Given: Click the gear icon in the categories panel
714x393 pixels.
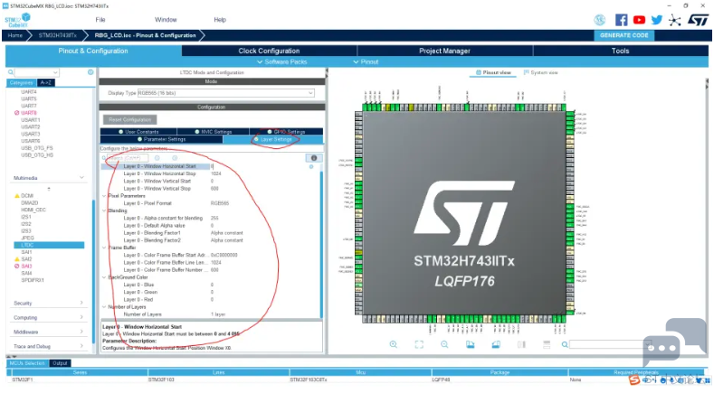Looking at the screenshot, I should pos(90,72).
